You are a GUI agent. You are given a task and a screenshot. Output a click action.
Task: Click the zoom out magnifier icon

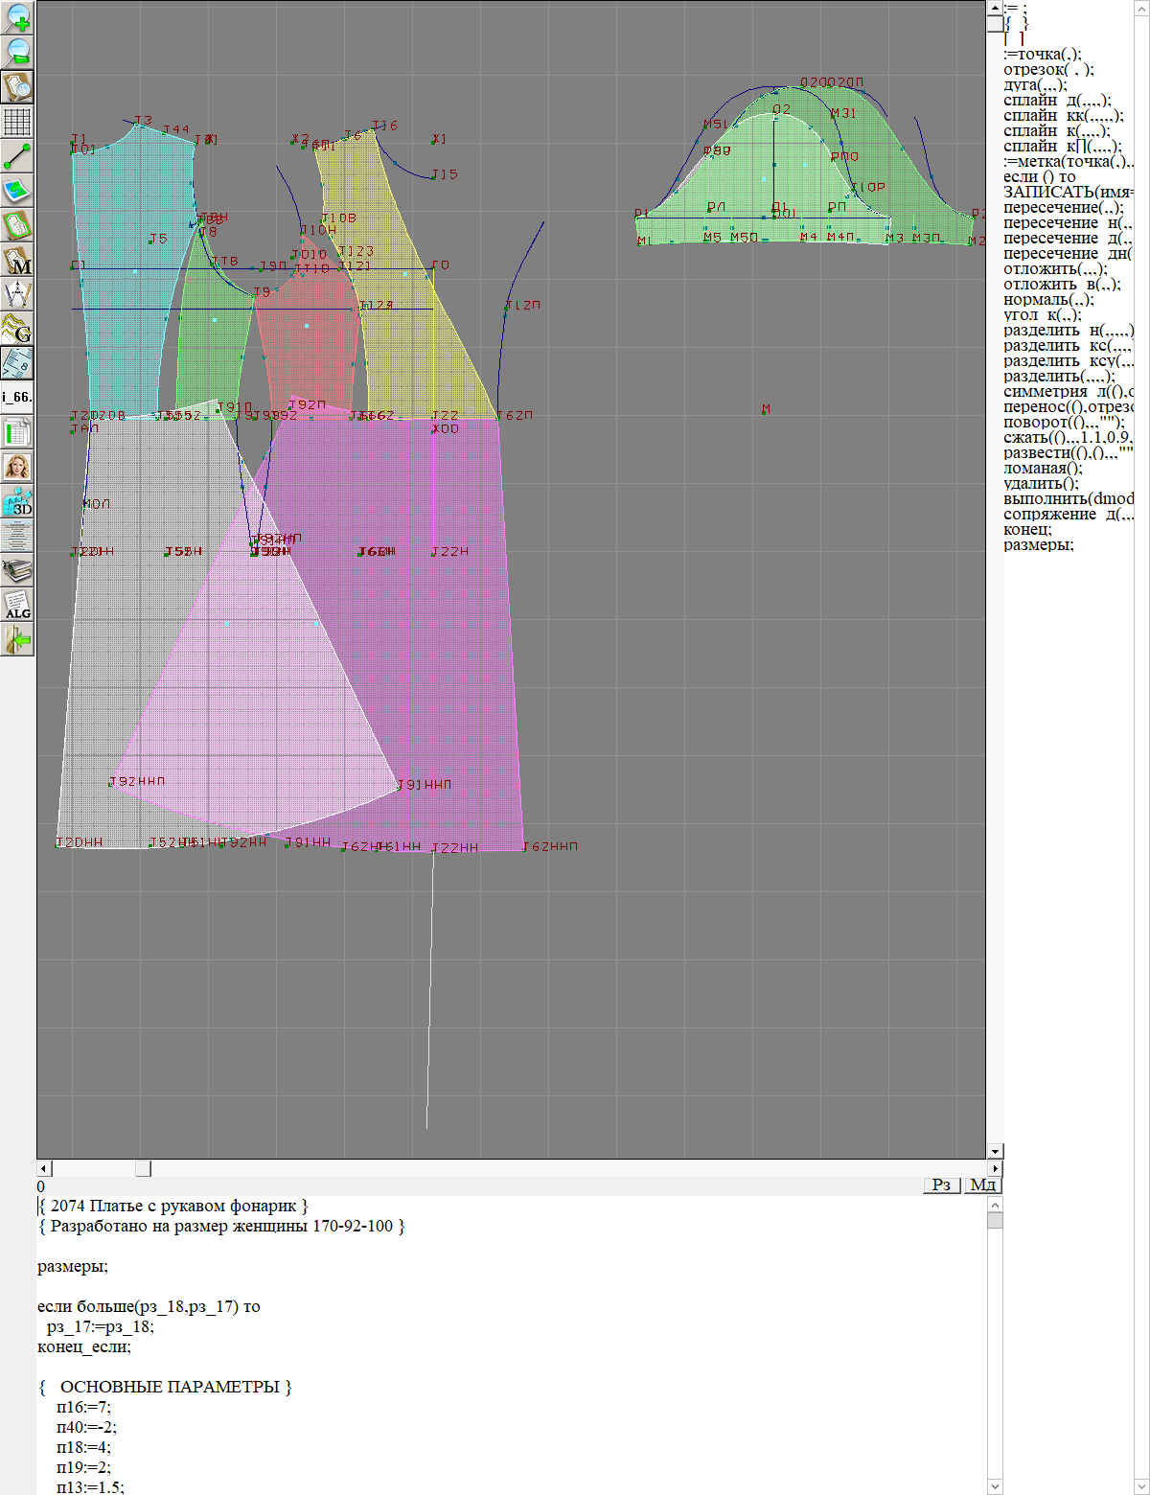tap(17, 52)
